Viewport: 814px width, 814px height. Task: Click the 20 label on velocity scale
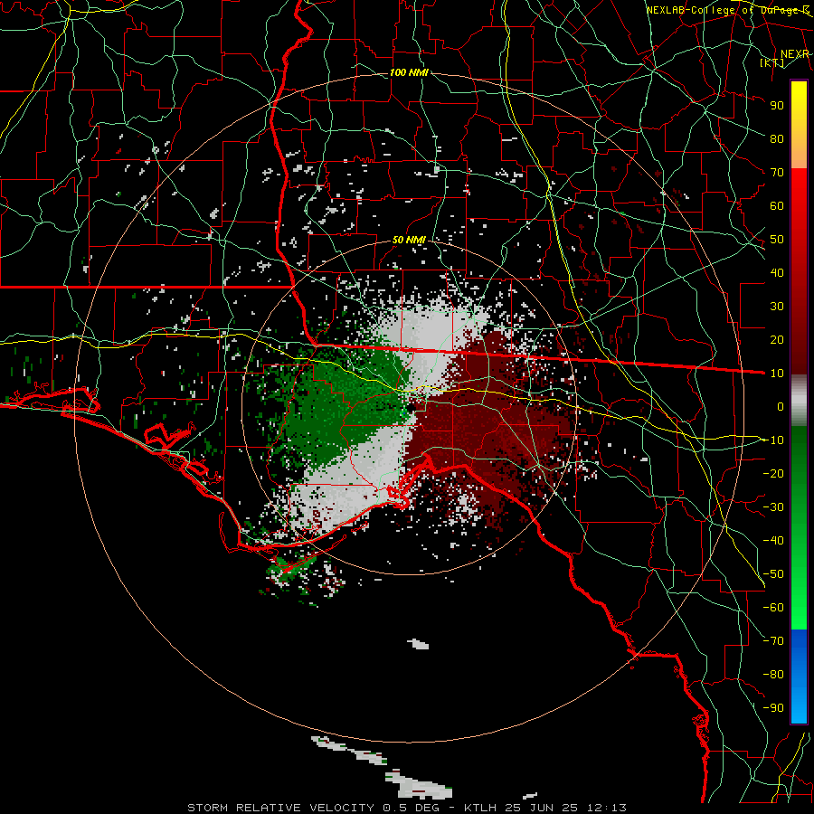777,339
